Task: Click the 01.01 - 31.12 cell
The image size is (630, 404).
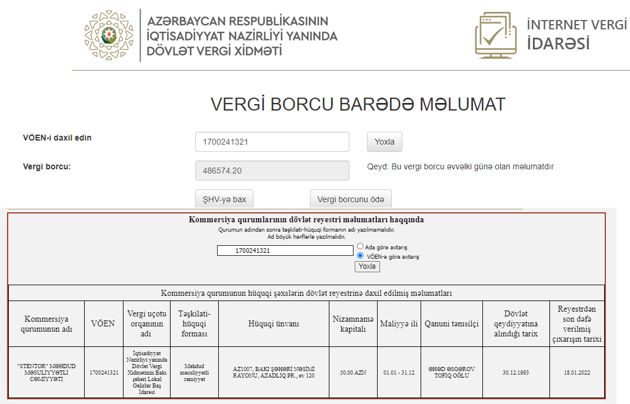Action: pyautogui.click(x=399, y=372)
